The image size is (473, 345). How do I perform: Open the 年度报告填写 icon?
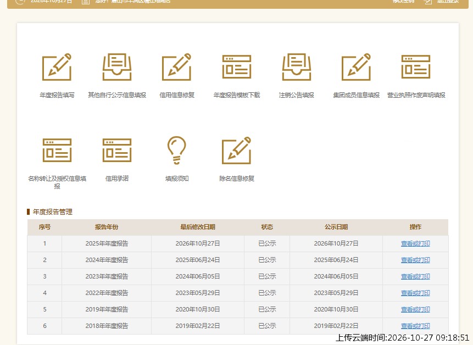tap(57, 67)
